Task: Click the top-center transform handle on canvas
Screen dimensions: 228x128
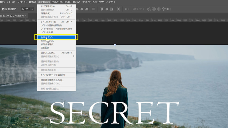Action: click(115, 45)
